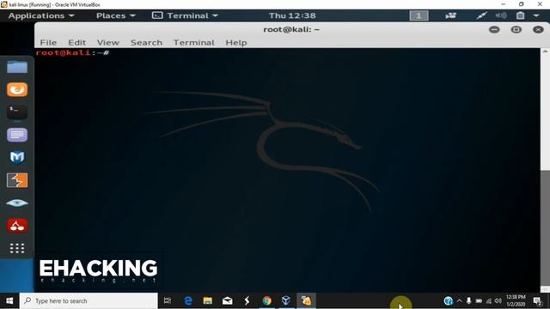This screenshot has height=309, width=550.
Task: Open the terminal File menu
Action: click(x=48, y=42)
